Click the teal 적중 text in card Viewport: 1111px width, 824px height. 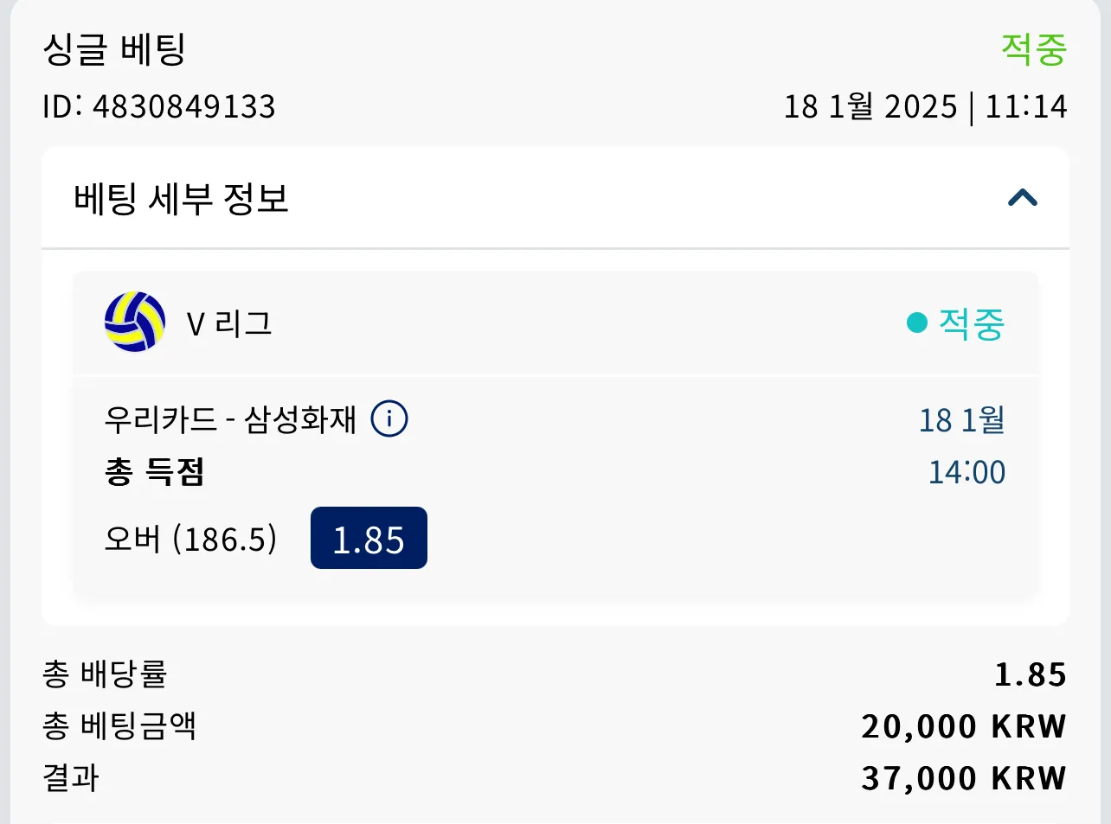(972, 323)
